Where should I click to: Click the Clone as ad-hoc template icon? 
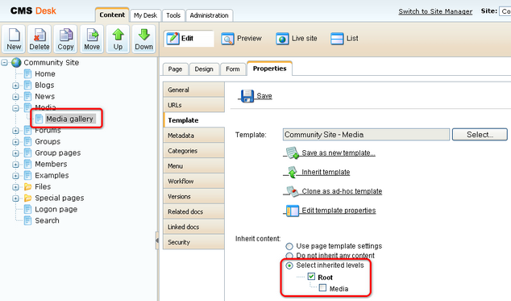[x=292, y=191]
